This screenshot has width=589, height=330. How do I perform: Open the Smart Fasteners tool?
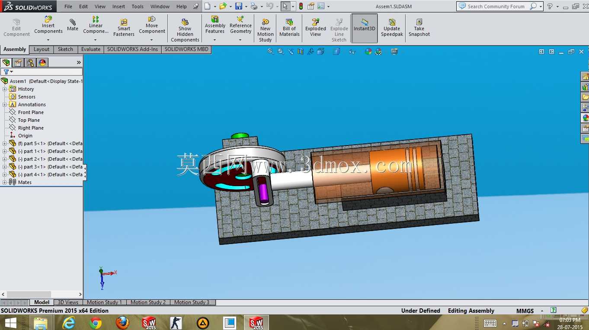[124, 28]
